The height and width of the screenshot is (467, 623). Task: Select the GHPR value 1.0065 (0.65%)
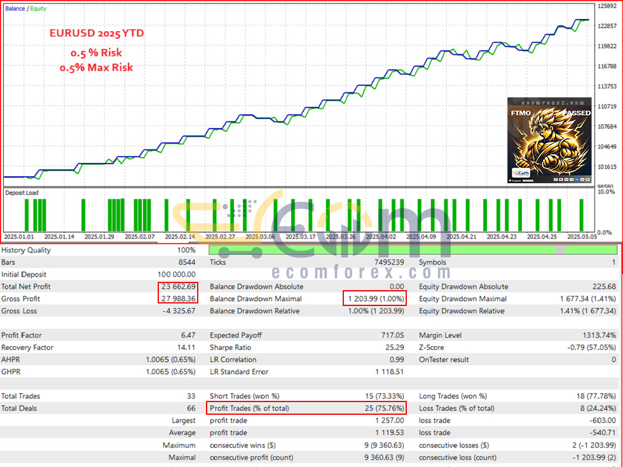click(170, 372)
